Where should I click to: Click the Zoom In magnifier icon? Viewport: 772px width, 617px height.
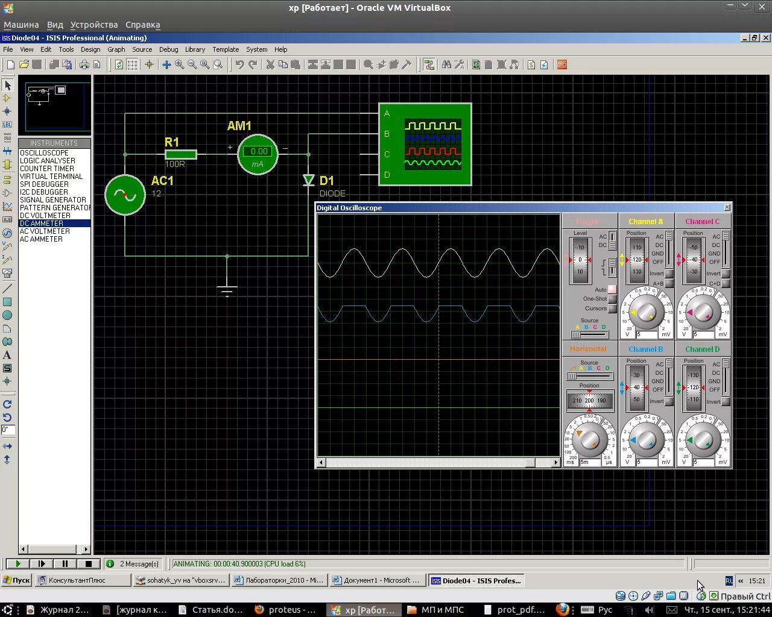tap(179, 64)
